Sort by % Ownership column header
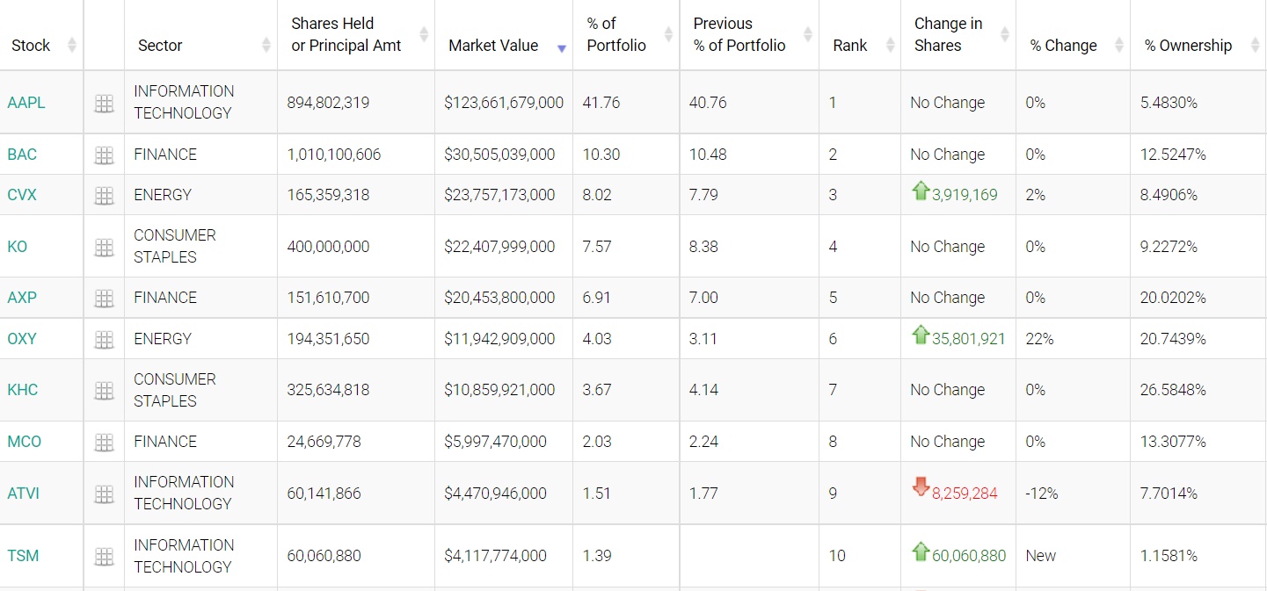 [x=1188, y=46]
